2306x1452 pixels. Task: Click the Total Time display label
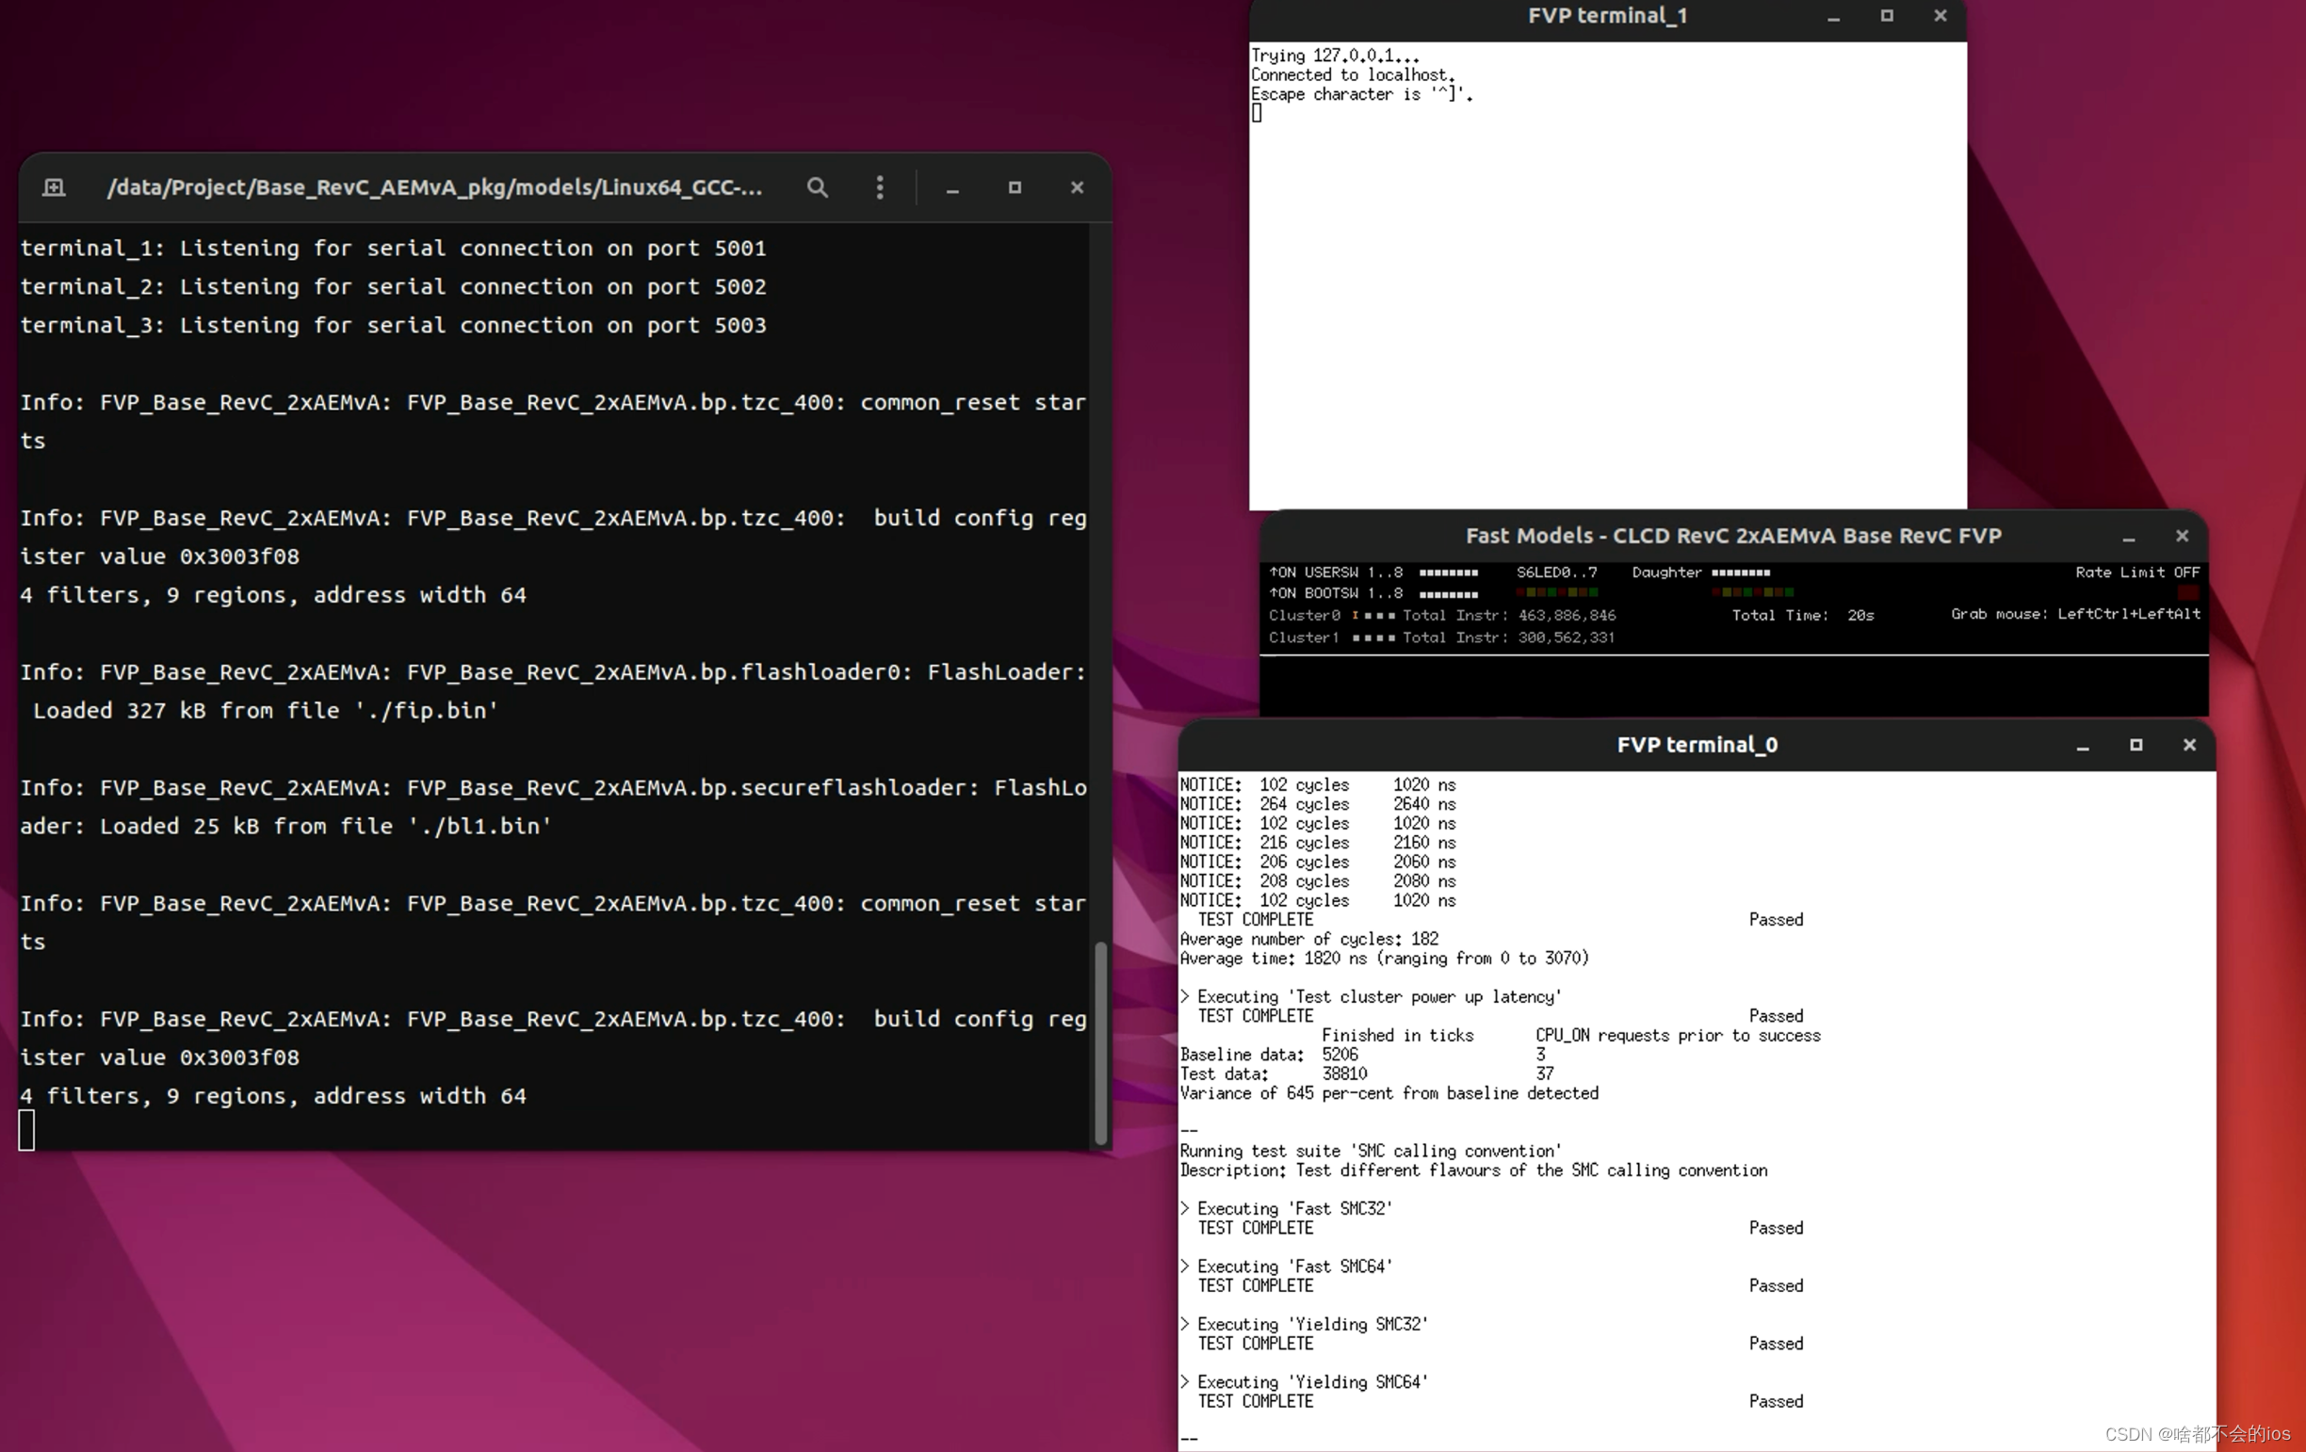click(1801, 616)
